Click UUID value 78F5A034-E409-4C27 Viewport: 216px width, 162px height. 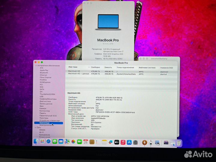pyautogui.click(x=115, y=112)
